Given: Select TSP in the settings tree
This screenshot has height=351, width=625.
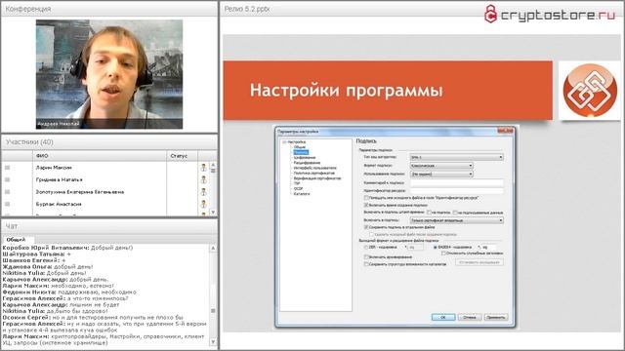Looking at the screenshot, I should [297, 183].
